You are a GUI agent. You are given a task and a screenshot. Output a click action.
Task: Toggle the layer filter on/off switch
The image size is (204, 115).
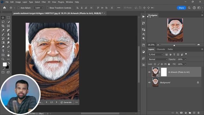click(x=186, y=54)
